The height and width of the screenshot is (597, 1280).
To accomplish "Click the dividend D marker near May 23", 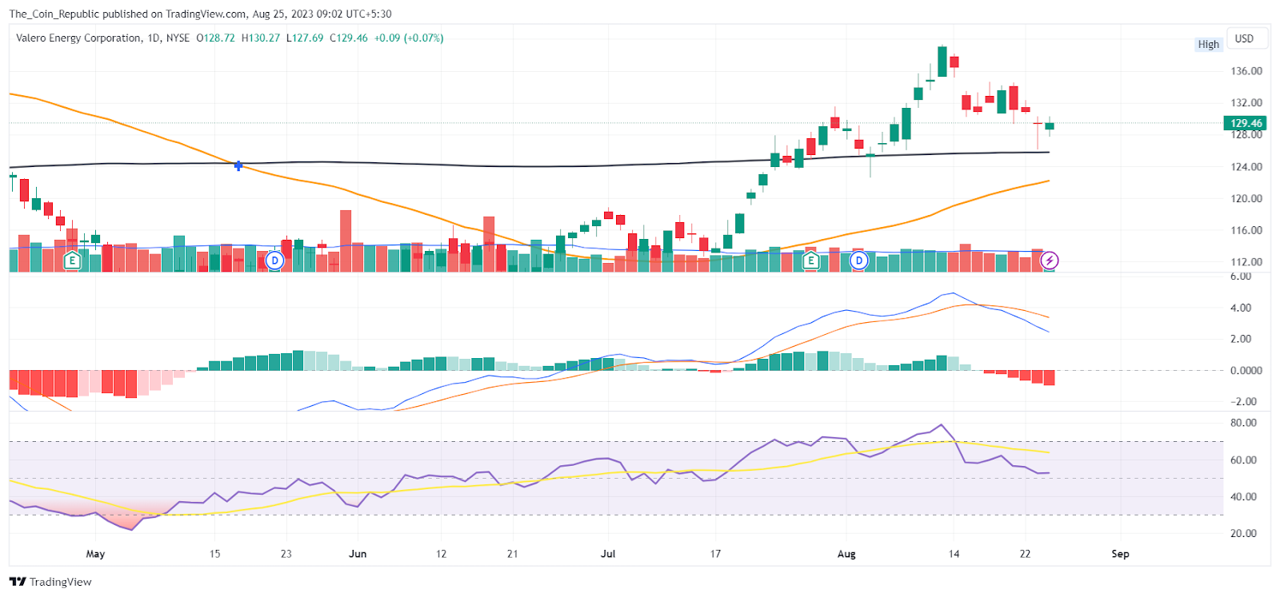I will [274, 261].
